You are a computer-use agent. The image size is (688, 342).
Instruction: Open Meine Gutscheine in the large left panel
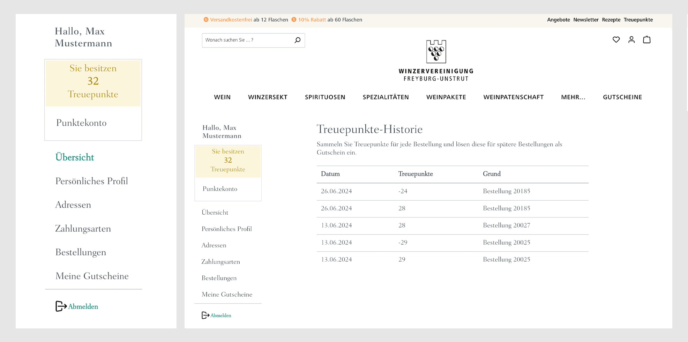click(92, 276)
